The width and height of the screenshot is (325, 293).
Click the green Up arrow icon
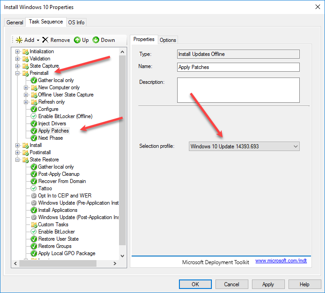pos(77,40)
